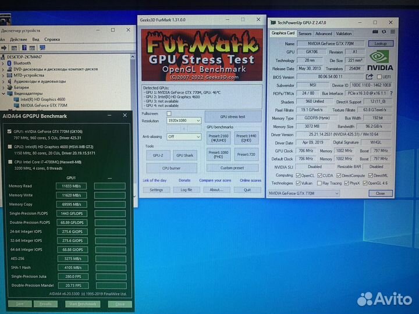Image resolution: width=419 pixels, height=314 pixels.
Task: Click Start Benchmark in AIDA64 GPGPU
Action: (x=83, y=304)
